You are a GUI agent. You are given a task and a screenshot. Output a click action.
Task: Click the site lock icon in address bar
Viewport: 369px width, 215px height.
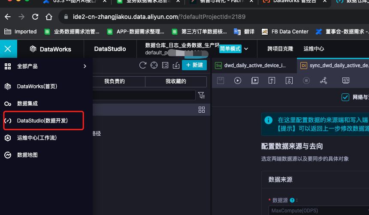tap(66, 17)
